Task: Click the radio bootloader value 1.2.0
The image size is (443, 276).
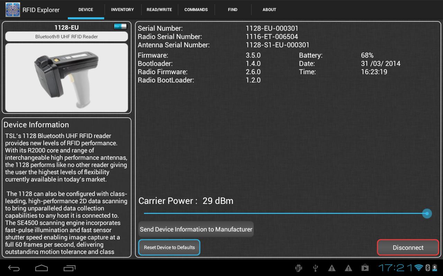Action: (253, 80)
